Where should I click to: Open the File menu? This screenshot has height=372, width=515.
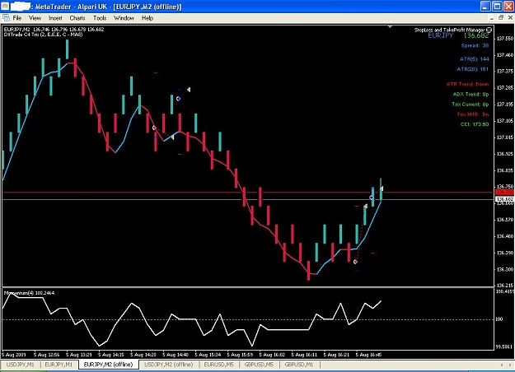[x=16, y=18]
